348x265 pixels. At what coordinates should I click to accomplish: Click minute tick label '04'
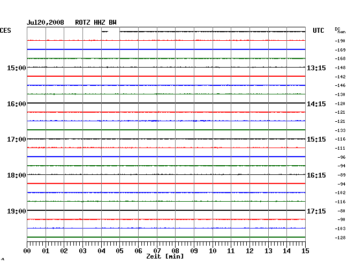pyautogui.click(x=101, y=251)
